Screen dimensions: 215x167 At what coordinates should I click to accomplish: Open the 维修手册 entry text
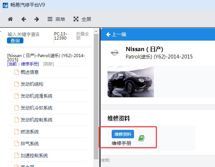(121, 143)
